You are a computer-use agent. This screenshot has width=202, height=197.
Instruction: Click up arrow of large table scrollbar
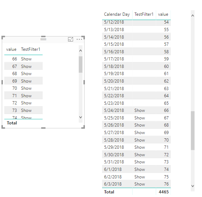pyautogui.click(x=193, y=16)
